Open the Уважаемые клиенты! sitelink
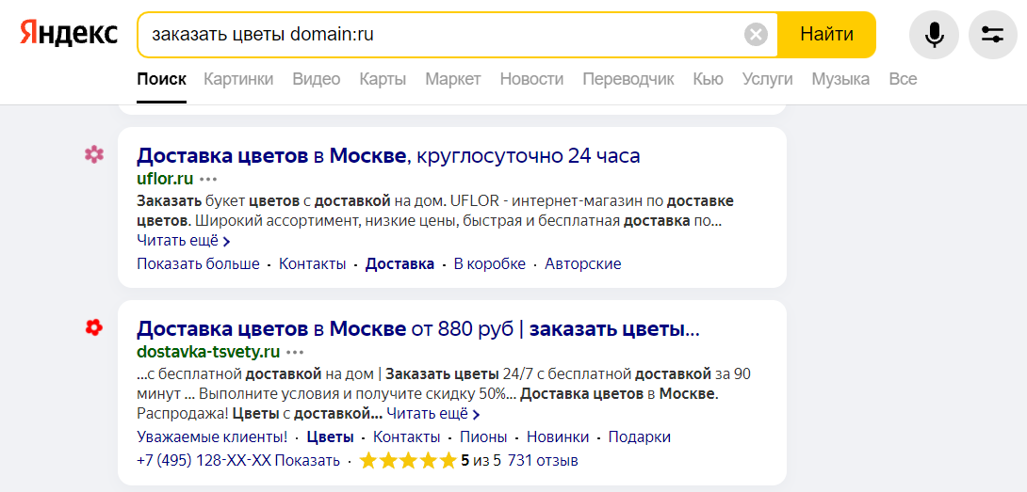 tap(212, 437)
